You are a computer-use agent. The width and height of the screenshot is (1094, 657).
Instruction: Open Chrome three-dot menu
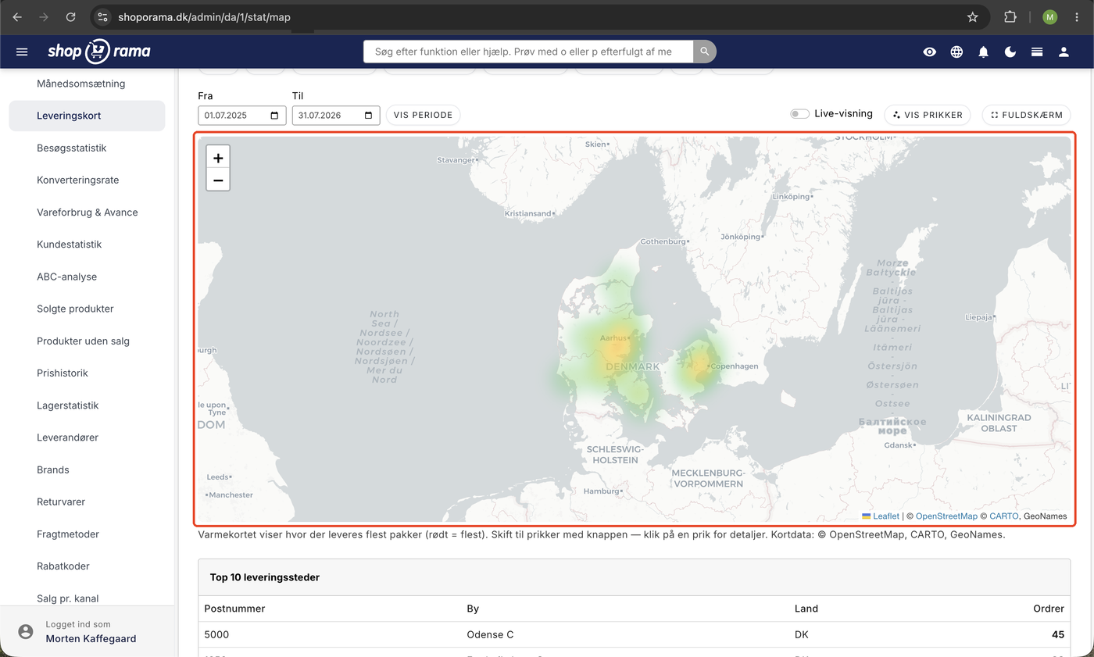(x=1077, y=16)
